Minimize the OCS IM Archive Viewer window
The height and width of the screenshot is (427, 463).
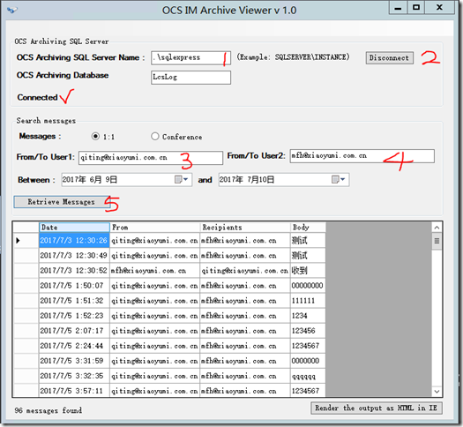click(399, 8)
